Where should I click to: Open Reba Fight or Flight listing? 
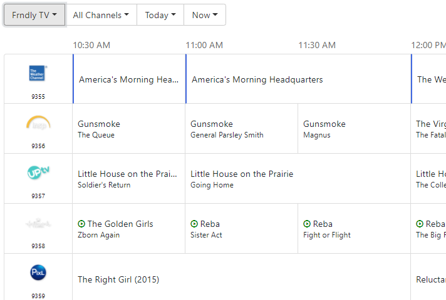[354, 229]
